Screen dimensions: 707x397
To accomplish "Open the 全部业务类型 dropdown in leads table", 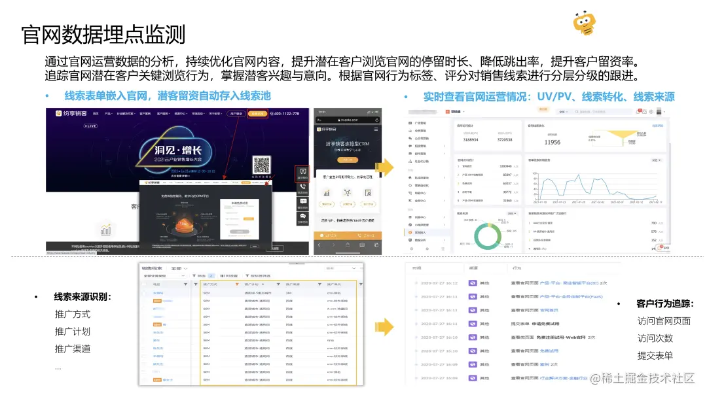I will click(164, 276).
